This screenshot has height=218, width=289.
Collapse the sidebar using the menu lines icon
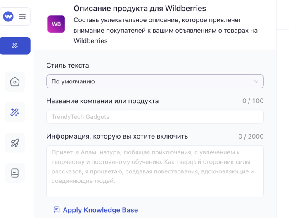click(22, 17)
